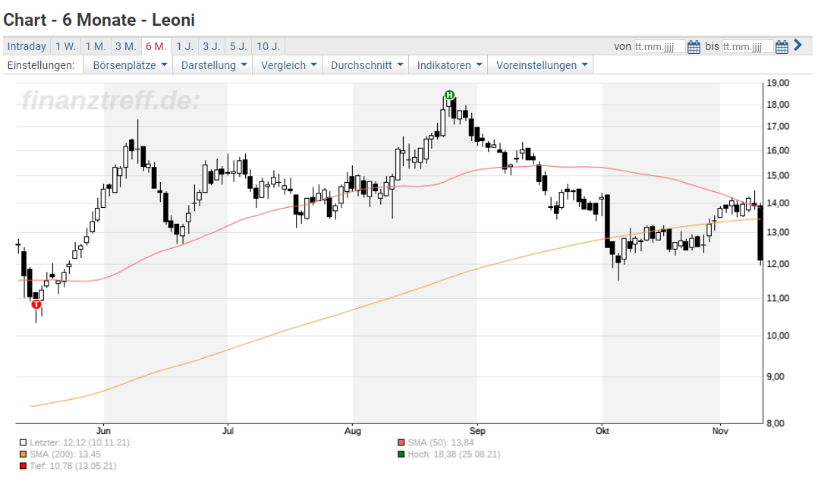Click the white Letzter legend swatch

pos(23,442)
